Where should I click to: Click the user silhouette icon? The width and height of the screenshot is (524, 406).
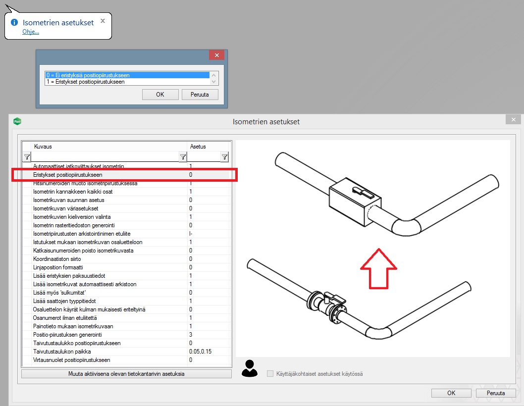point(249,368)
